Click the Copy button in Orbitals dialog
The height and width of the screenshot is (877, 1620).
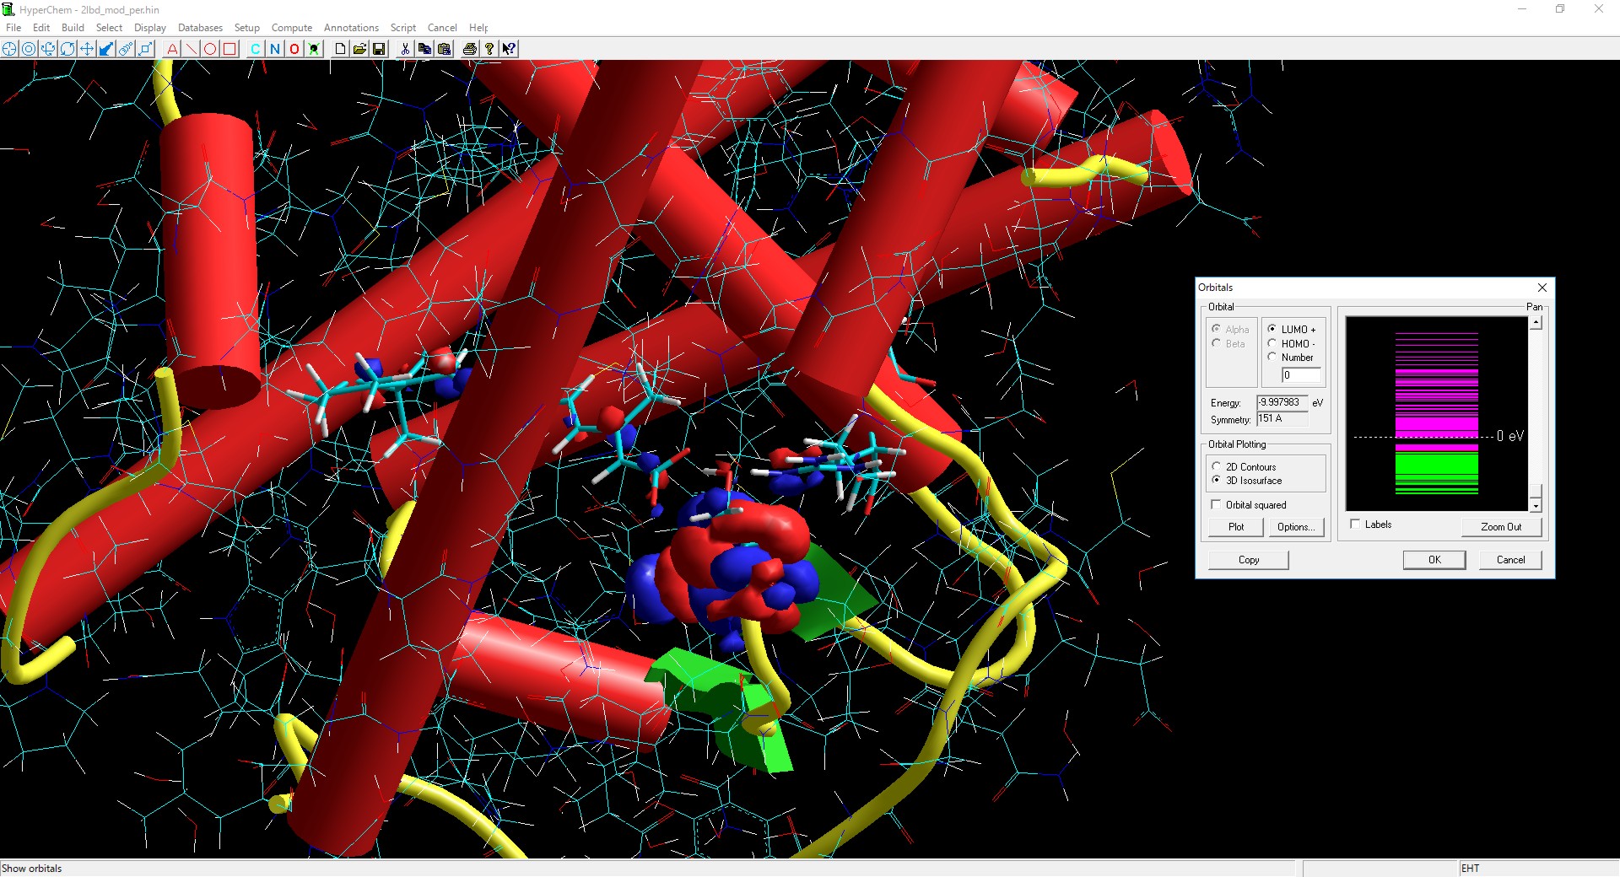click(x=1248, y=559)
